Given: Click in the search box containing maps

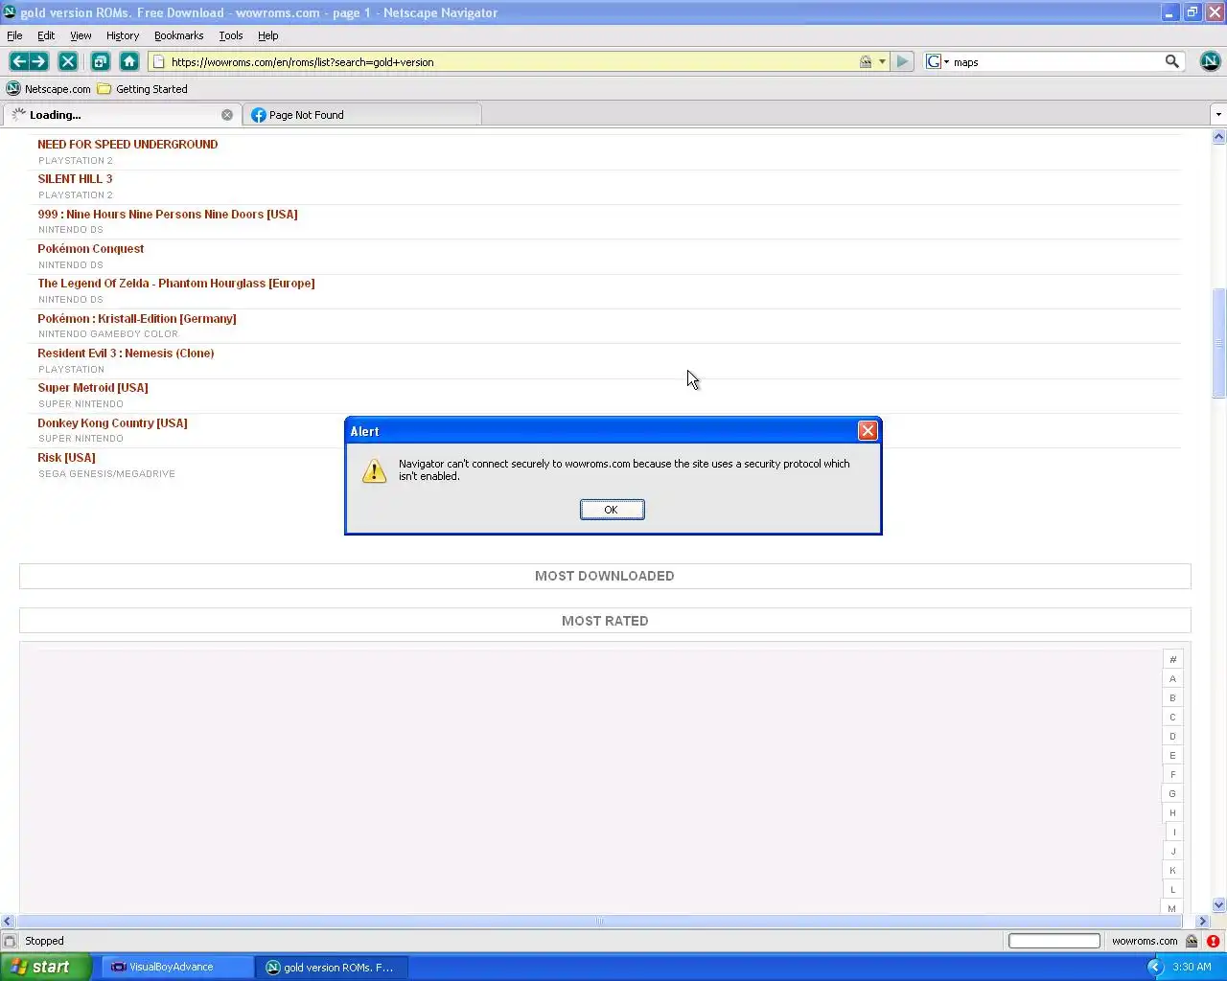Looking at the screenshot, I should coord(1056,61).
